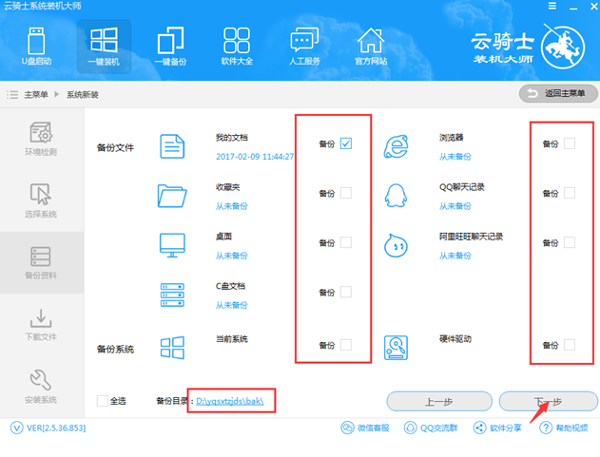Viewport: 600px width, 457px height.
Task: Click 软件分享 share link
Action: [x=497, y=428]
